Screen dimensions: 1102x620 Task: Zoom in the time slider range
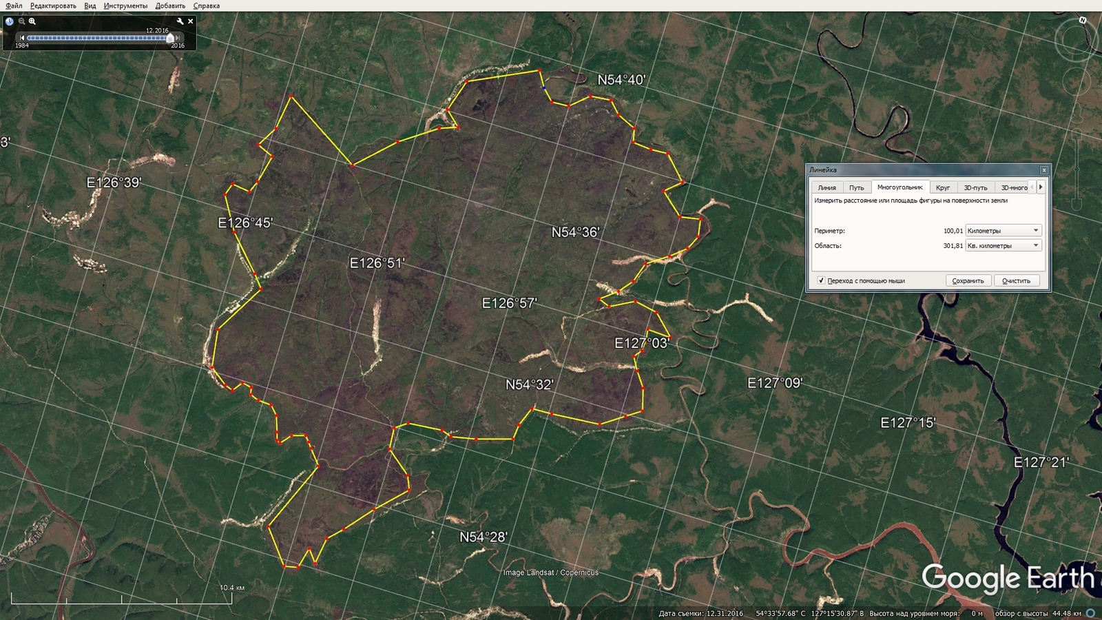point(32,21)
